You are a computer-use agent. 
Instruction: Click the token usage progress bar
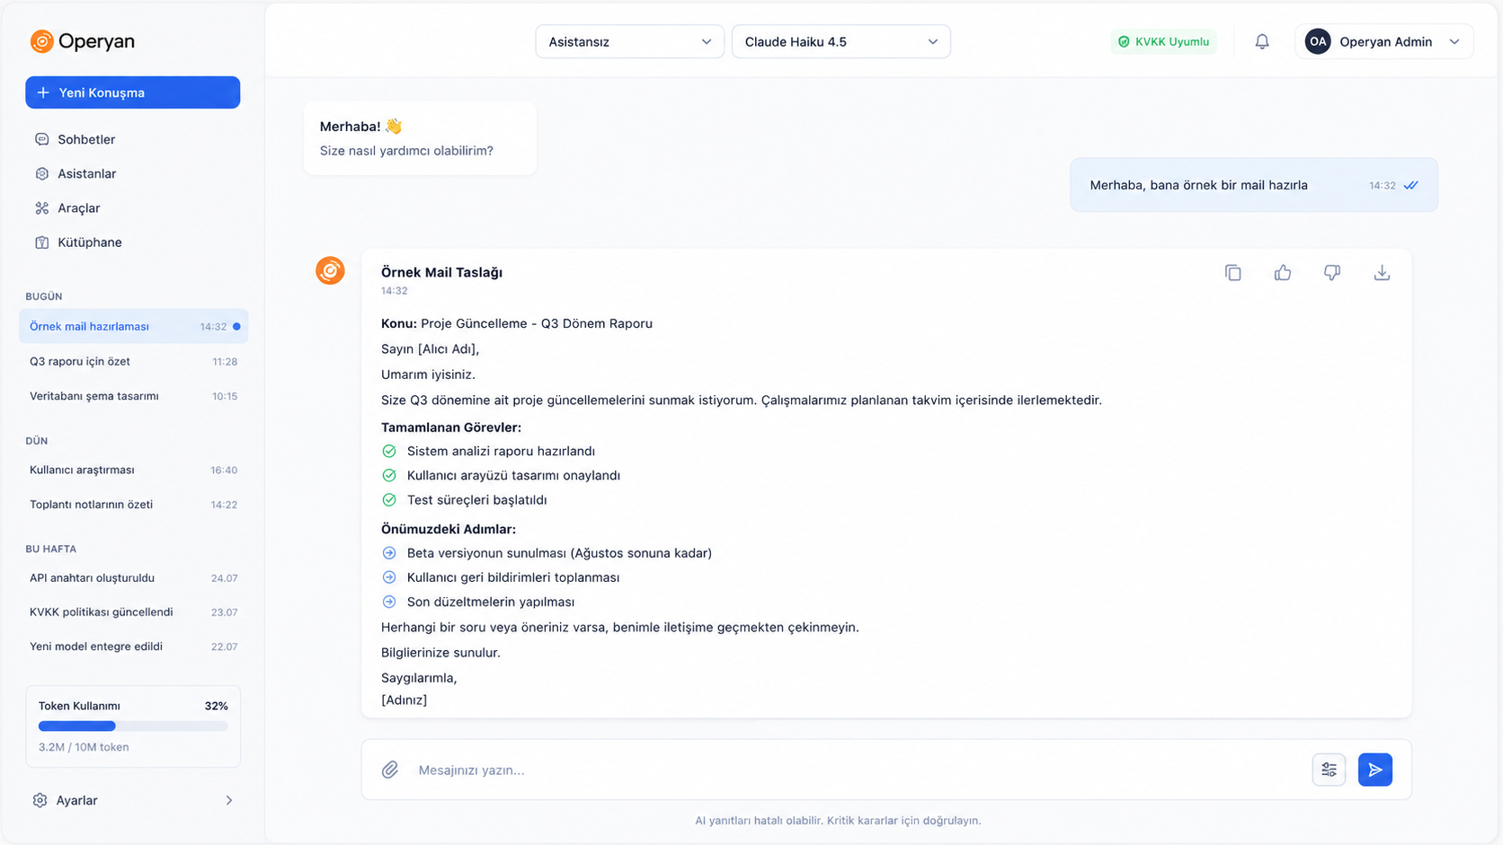(133, 726)
